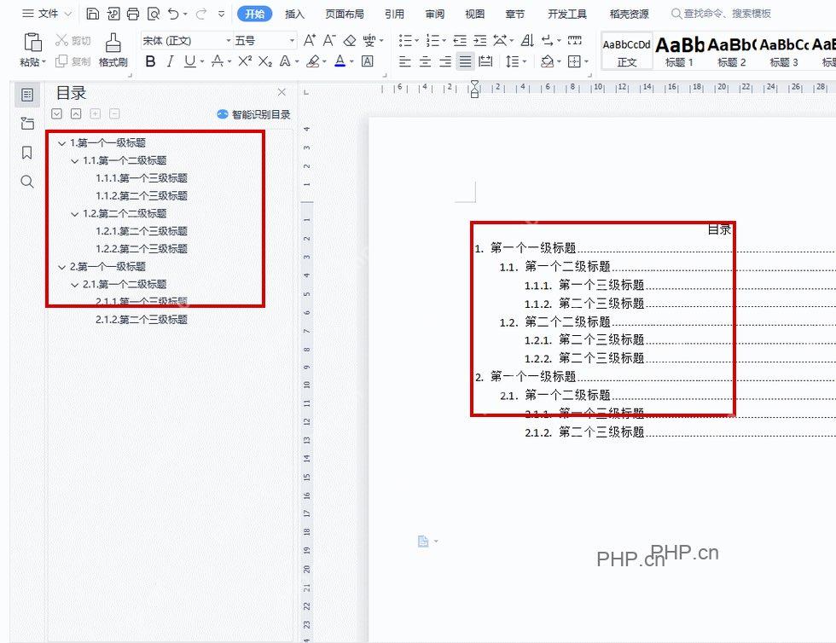Center align the paragraph
The image size is (836, 643).
[425, 62]
